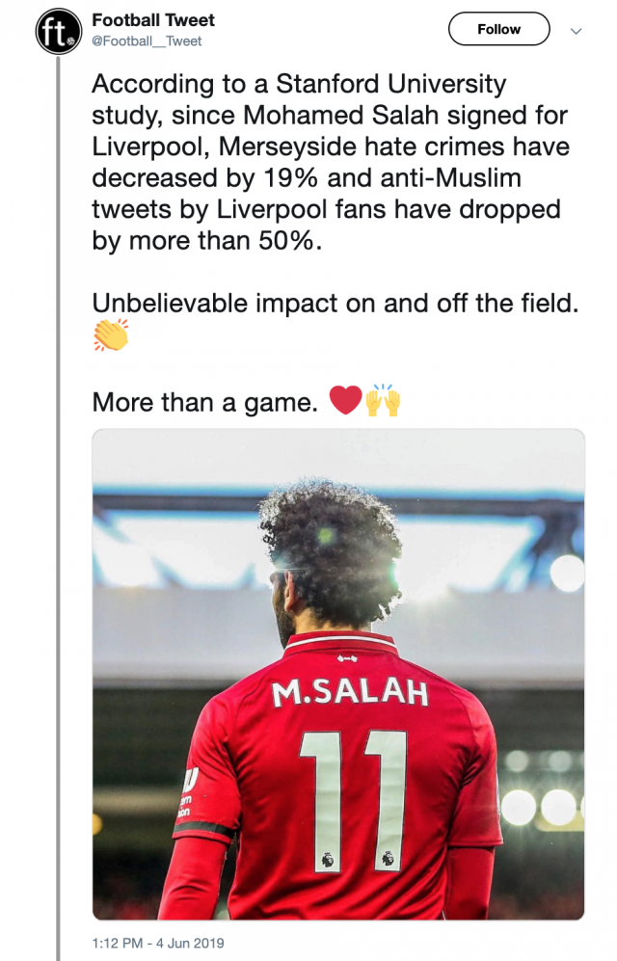Image resolution: width=617 pixels, height=961 pixels.
Task: Click the blurred stadium lights in the photo
Action: [x=542, y=805]
